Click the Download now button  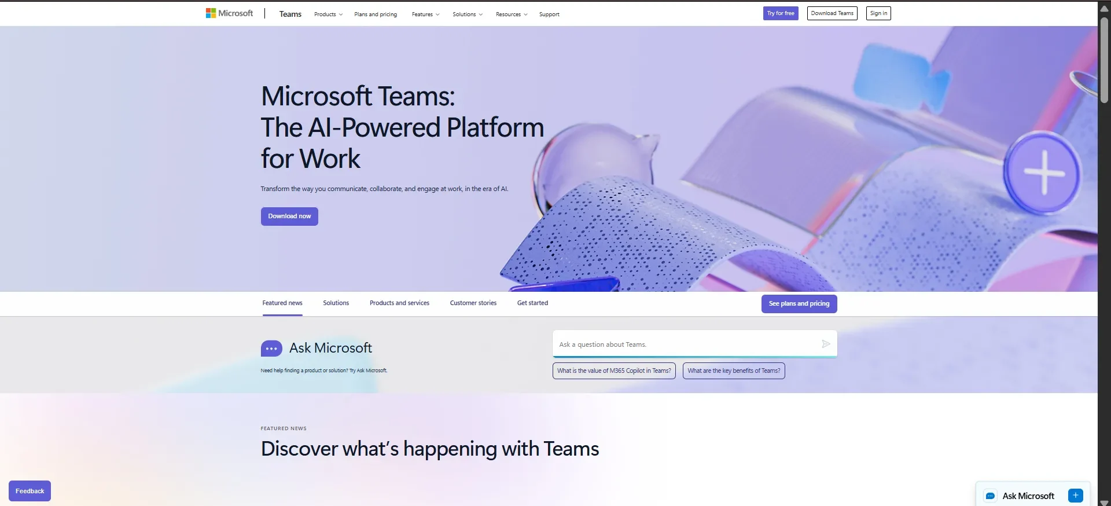(x=289, y=217)
